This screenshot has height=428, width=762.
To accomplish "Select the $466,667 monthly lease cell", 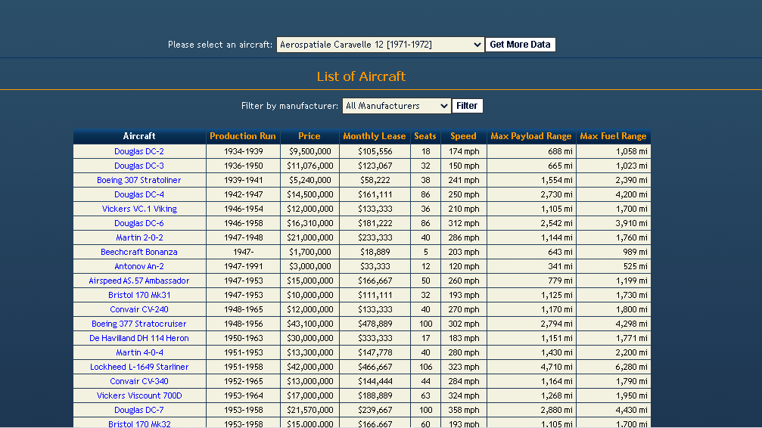I will [x=375, y=367].
